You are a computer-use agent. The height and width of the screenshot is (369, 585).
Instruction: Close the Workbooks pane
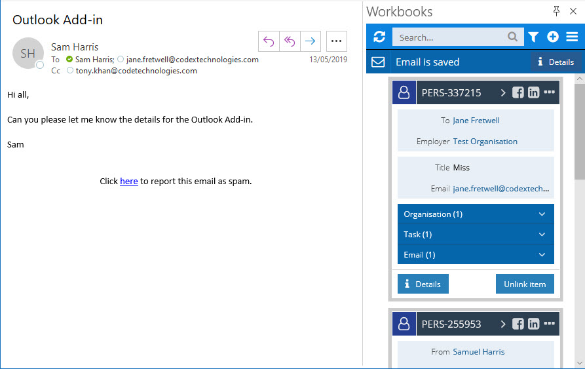[573, 11]
